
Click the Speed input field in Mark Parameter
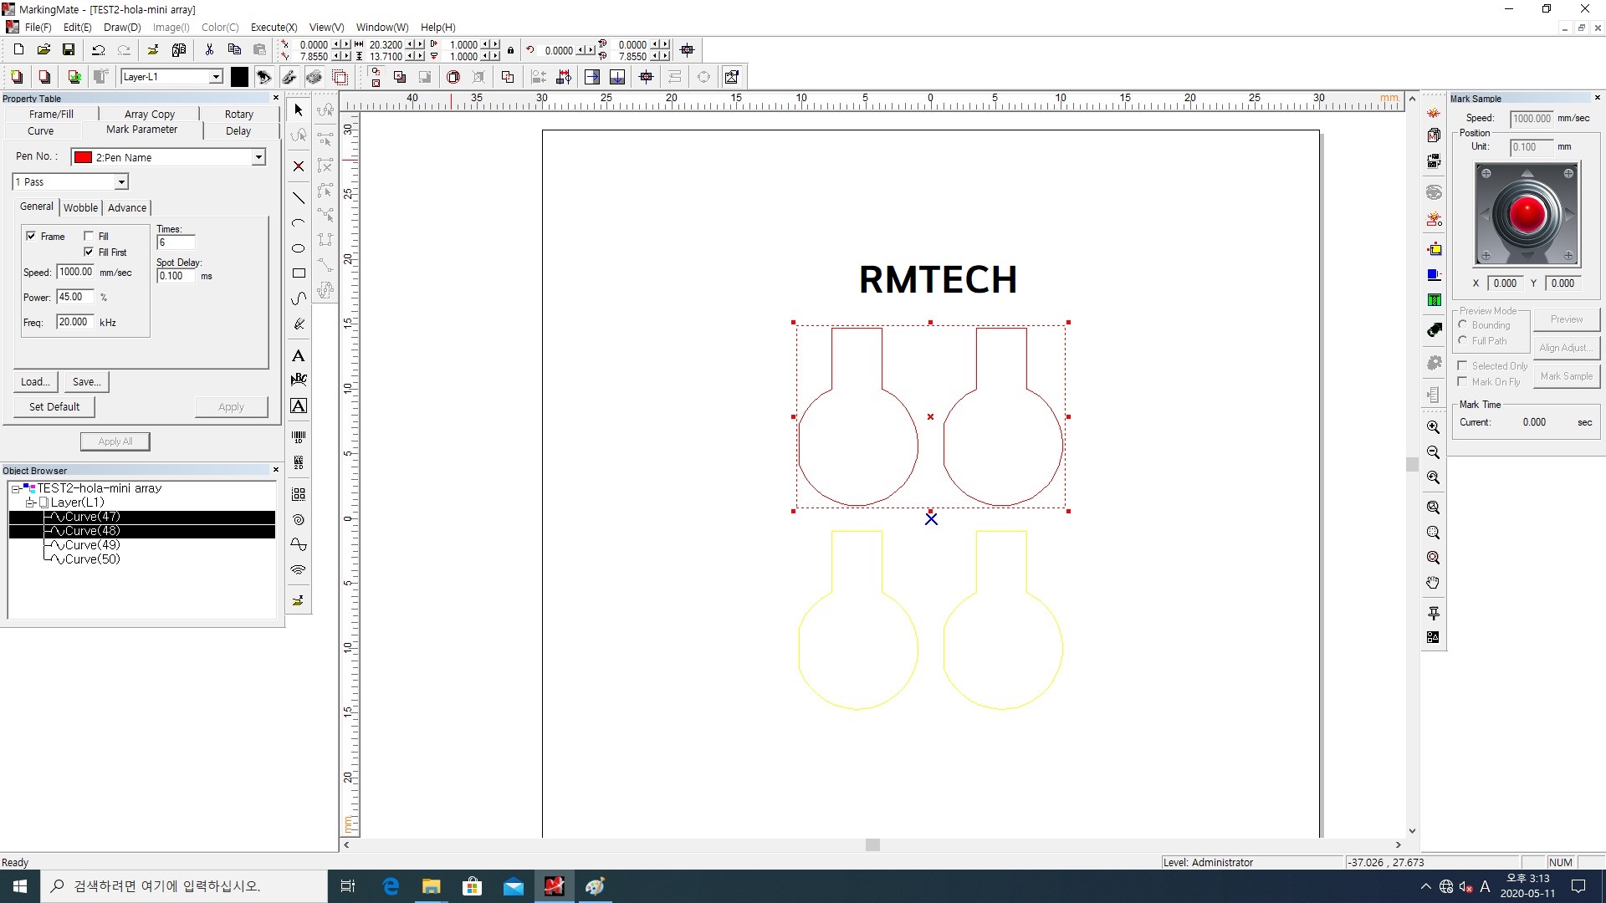pyautogui.click(x=75, y=272)
